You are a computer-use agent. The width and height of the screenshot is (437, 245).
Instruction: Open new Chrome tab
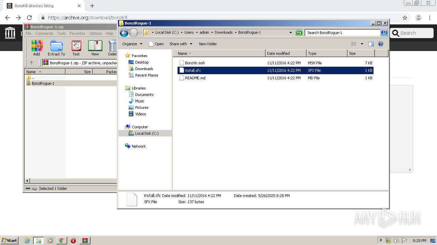(x=92, y=6)
